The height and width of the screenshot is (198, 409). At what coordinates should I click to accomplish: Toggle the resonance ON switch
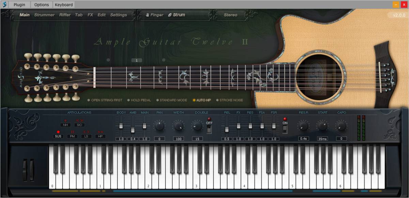(x=285, y=129)
